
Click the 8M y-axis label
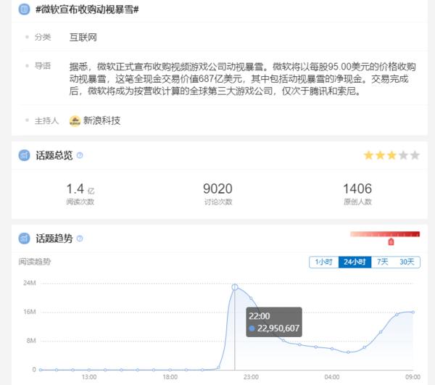(x=31, y=341)
